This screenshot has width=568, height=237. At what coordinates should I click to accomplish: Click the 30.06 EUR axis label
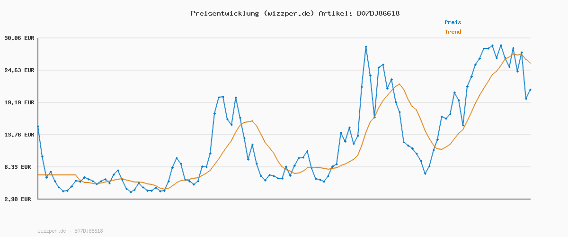point(19,38)
